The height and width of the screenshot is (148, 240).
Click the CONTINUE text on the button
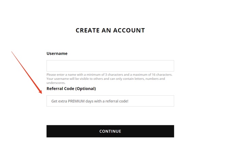pyautogui.click(x=110, y=131)
